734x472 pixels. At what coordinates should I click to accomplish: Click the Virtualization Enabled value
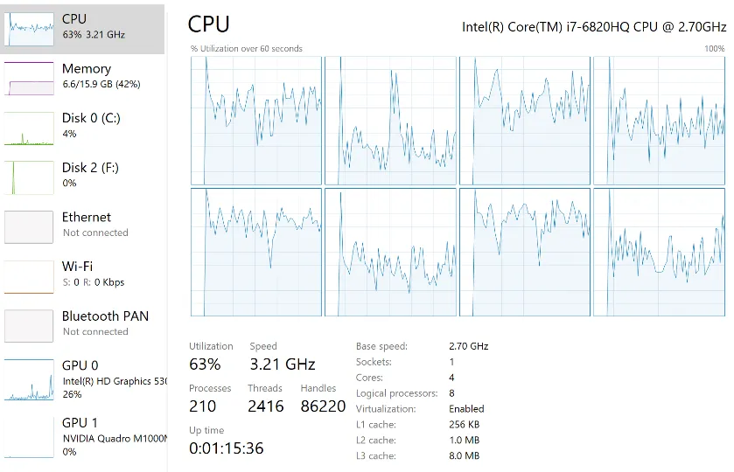(x=466, y=409)
